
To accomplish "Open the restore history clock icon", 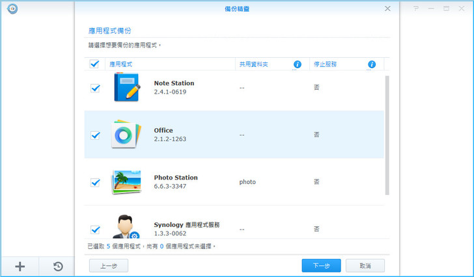I will point(58,266).
